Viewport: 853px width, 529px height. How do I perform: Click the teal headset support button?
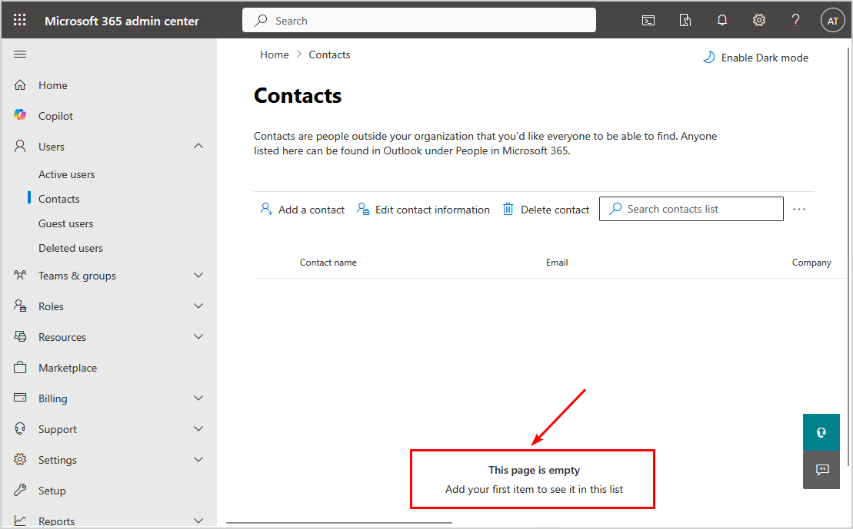click(x=821, y=432)
